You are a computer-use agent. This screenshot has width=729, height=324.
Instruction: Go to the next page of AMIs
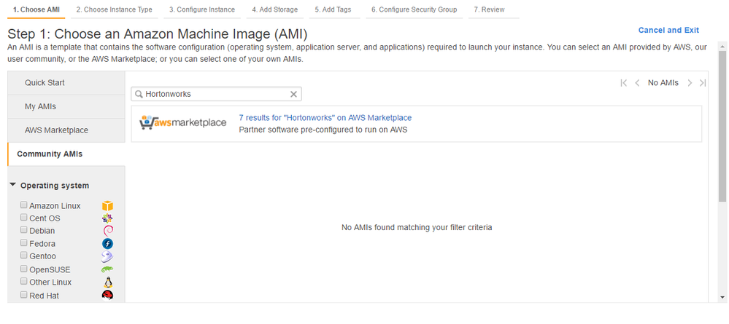690,83
